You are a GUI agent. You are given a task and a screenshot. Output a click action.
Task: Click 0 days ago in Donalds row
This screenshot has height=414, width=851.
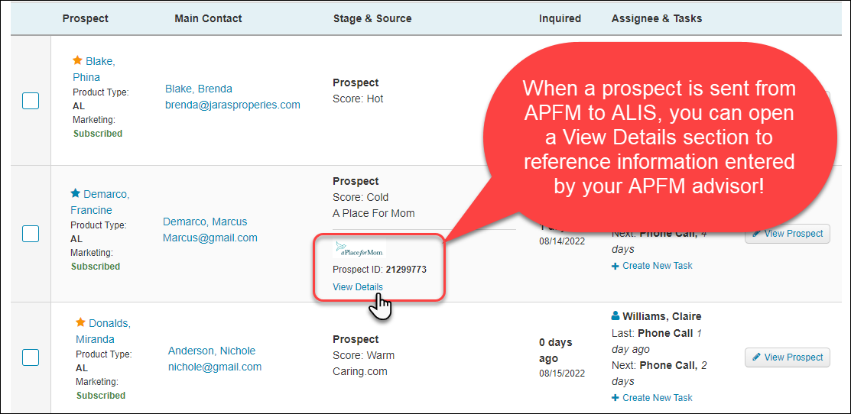tap(555, 351)
